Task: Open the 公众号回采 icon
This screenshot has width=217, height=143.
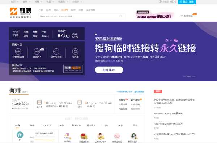Action: tap(56, 52)
